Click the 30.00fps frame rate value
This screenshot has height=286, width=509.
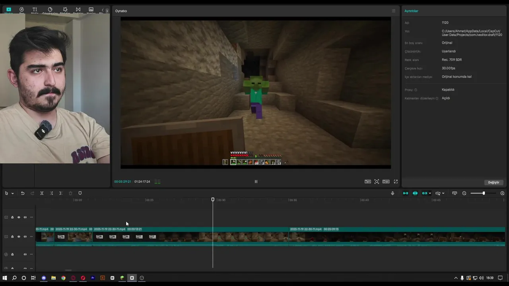[x=449, y=68]
